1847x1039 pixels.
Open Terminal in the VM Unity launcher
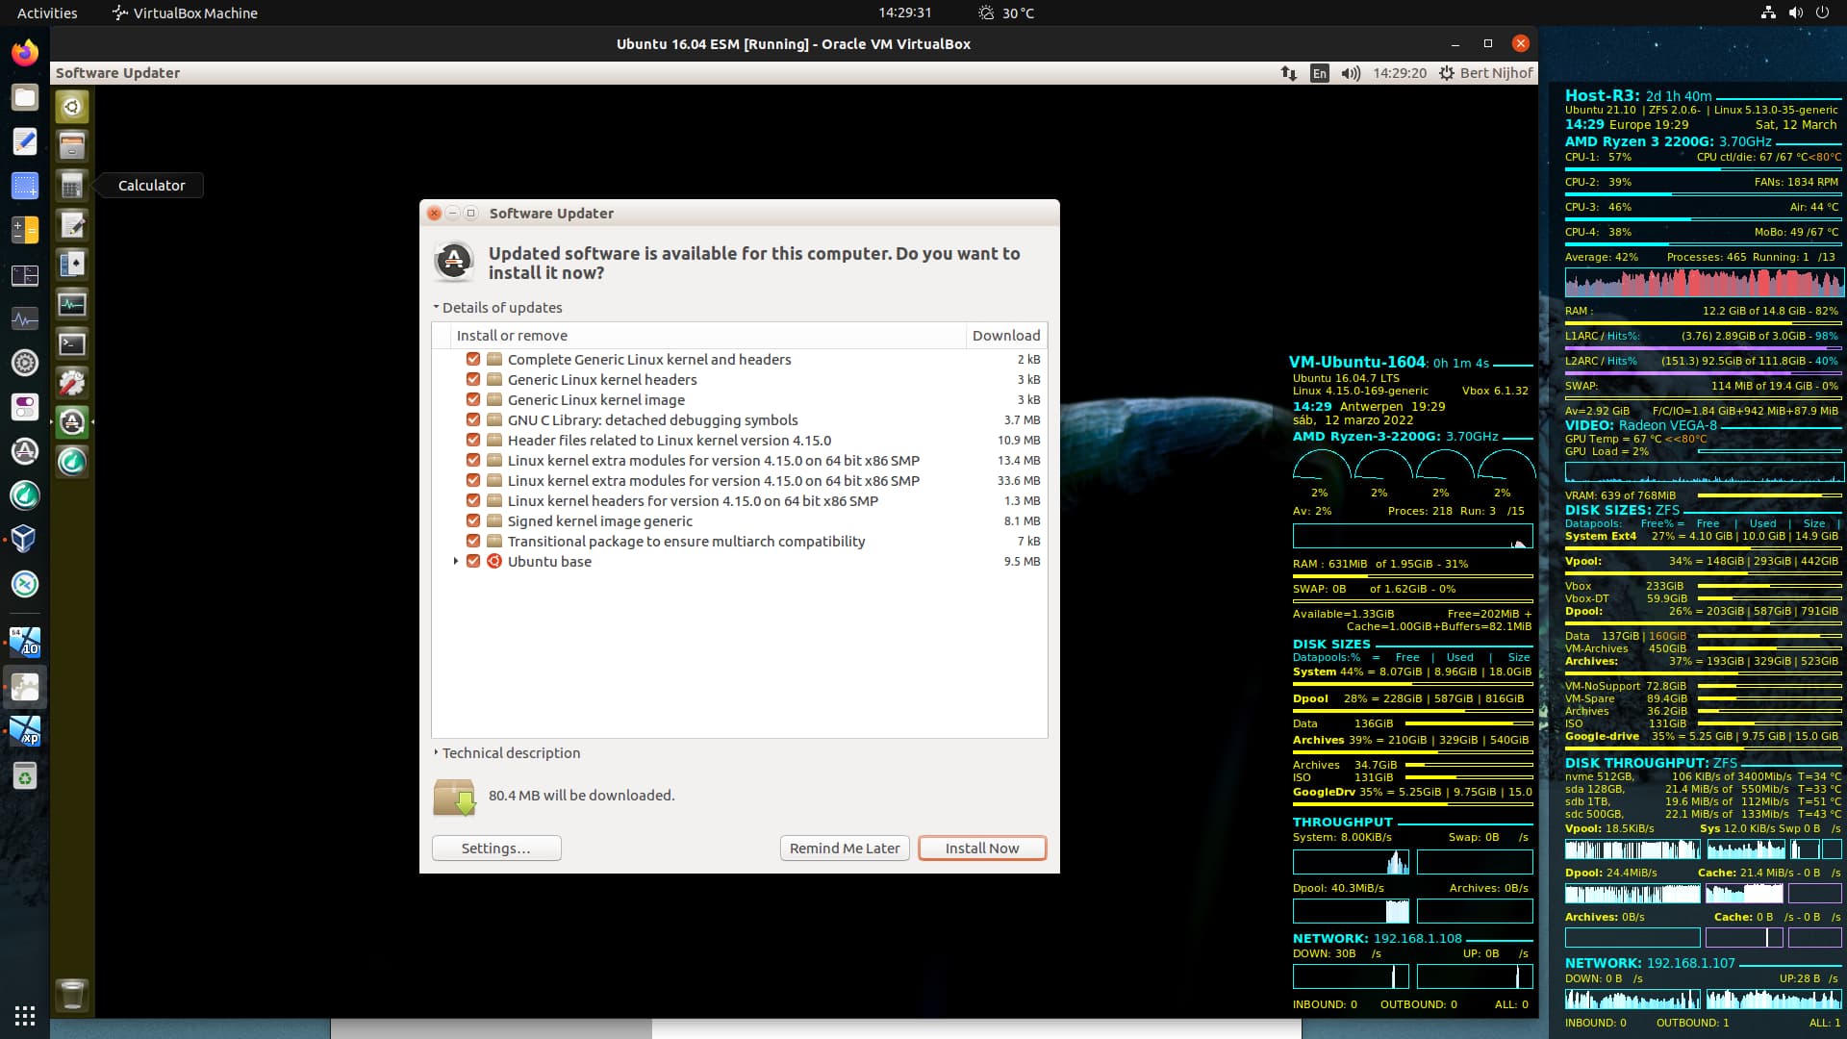point(72,343)
